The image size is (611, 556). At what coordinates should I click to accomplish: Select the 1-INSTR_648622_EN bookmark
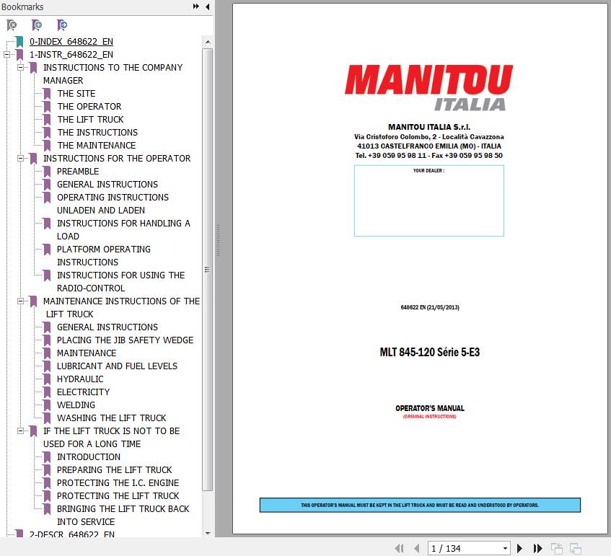tap(71, 55)
